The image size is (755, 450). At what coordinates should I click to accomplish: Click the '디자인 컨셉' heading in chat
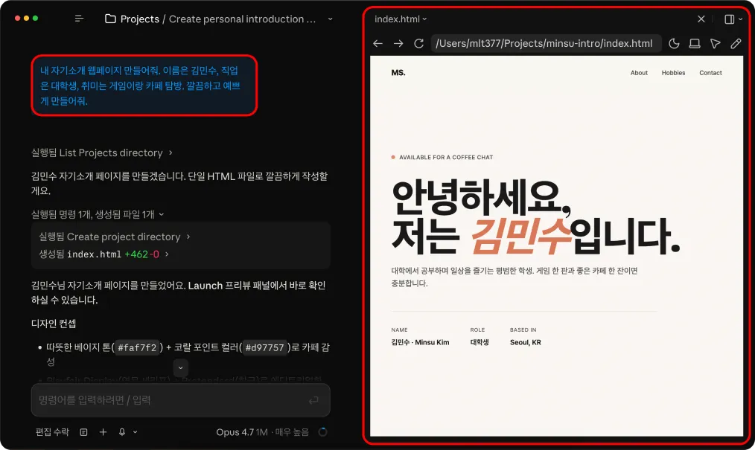pos(54,324)
